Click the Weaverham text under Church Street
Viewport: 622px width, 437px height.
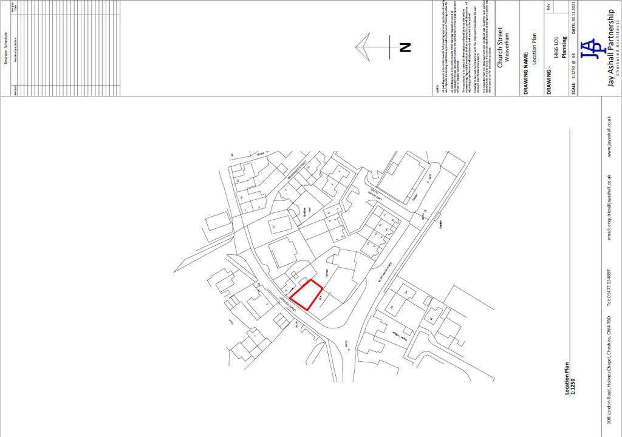coord(507,47)
